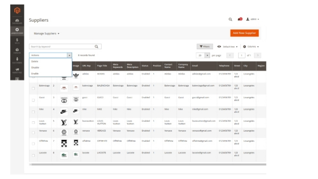Viewport: 318px width, 179px height.
Task: Open the Customers person icon in sidebar
Action: pos(17,60)
